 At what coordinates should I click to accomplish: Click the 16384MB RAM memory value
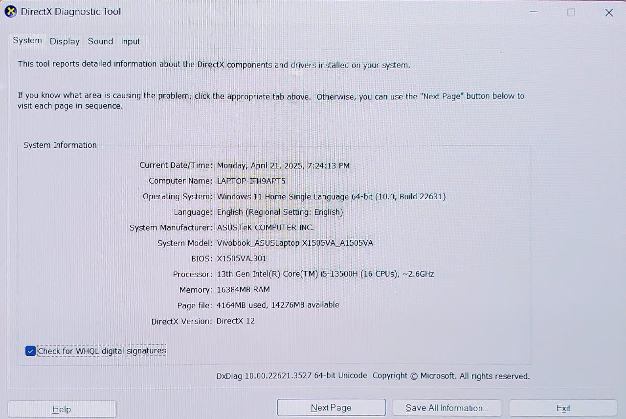(x=243, y=290)
